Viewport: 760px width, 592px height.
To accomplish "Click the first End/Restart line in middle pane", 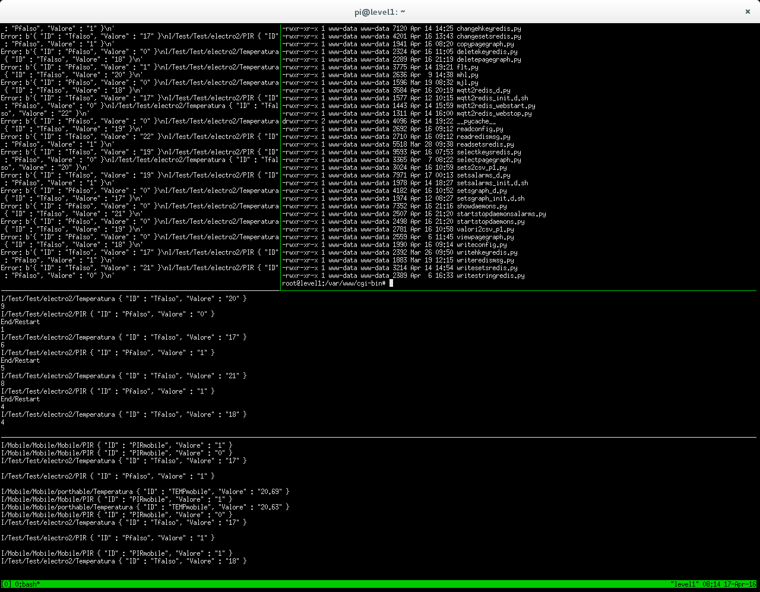I will coord(20,322).
